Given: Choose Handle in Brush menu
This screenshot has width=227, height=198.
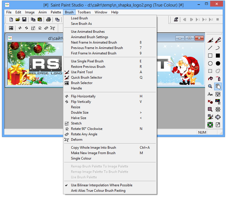Looking at the screenshot, I should (110, 88).
